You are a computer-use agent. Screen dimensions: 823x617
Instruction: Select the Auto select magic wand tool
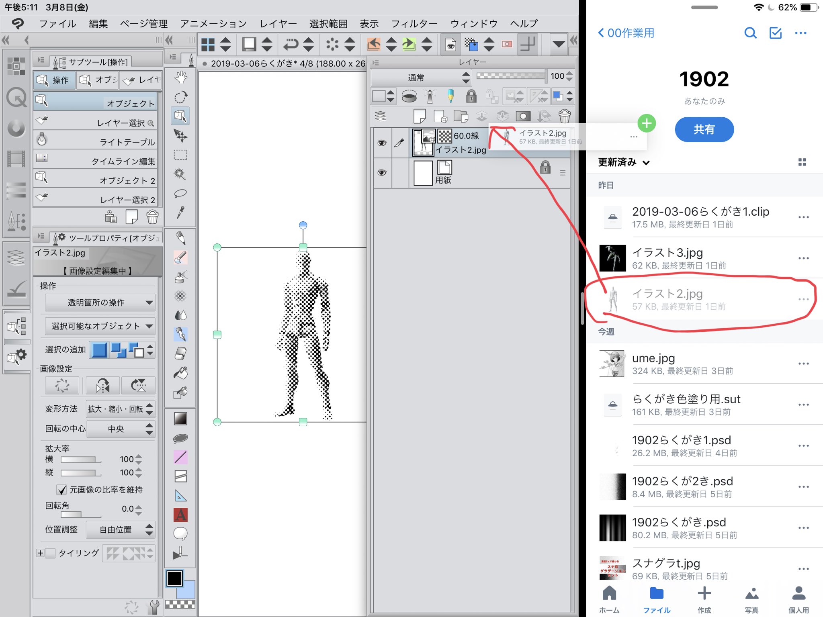pos(180,174)
